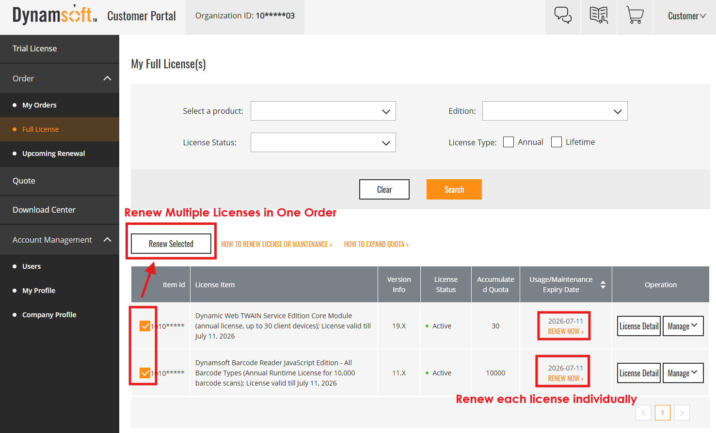Open the documentation guide icon
Screen dimensions: 716x433
pyautogui.click(x=598, y=15)
